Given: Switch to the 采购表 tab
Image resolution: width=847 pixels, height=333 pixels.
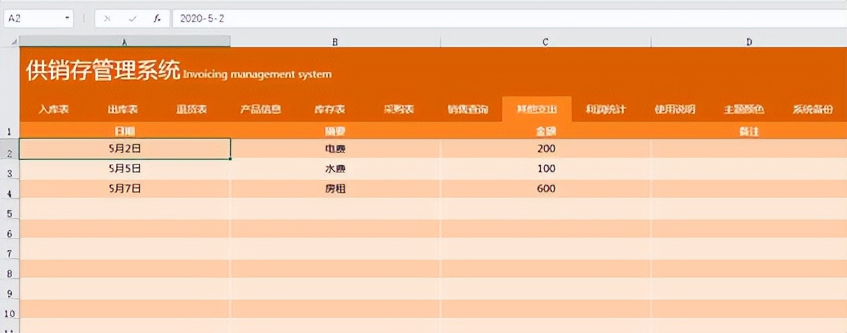Looking at the screenshot, I should pyautogui.click(x=398, y=110).
